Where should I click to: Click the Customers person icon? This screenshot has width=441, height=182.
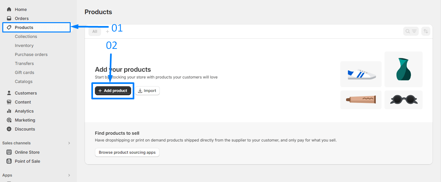click(9, 93)
